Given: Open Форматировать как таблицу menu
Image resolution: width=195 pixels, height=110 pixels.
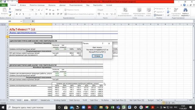Looking at the screenshot, I should coord(139,12).
